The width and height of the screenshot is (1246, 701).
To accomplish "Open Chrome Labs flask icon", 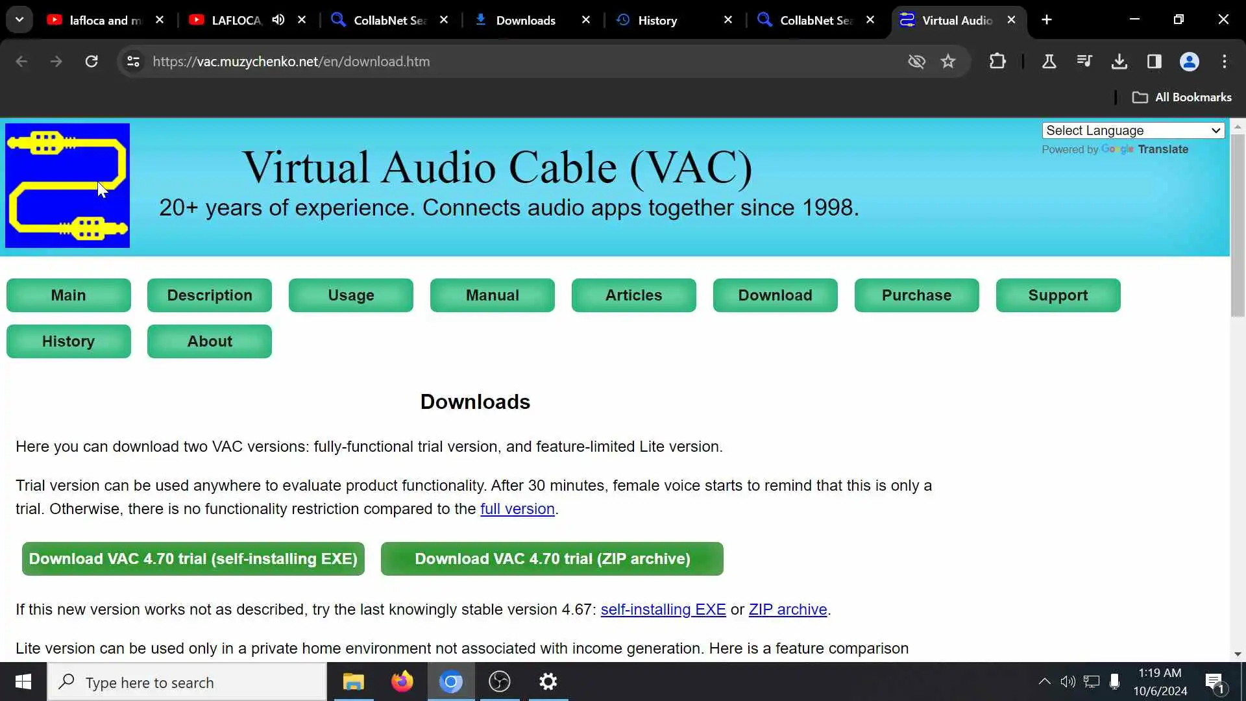I will (x=1049, y=62).
